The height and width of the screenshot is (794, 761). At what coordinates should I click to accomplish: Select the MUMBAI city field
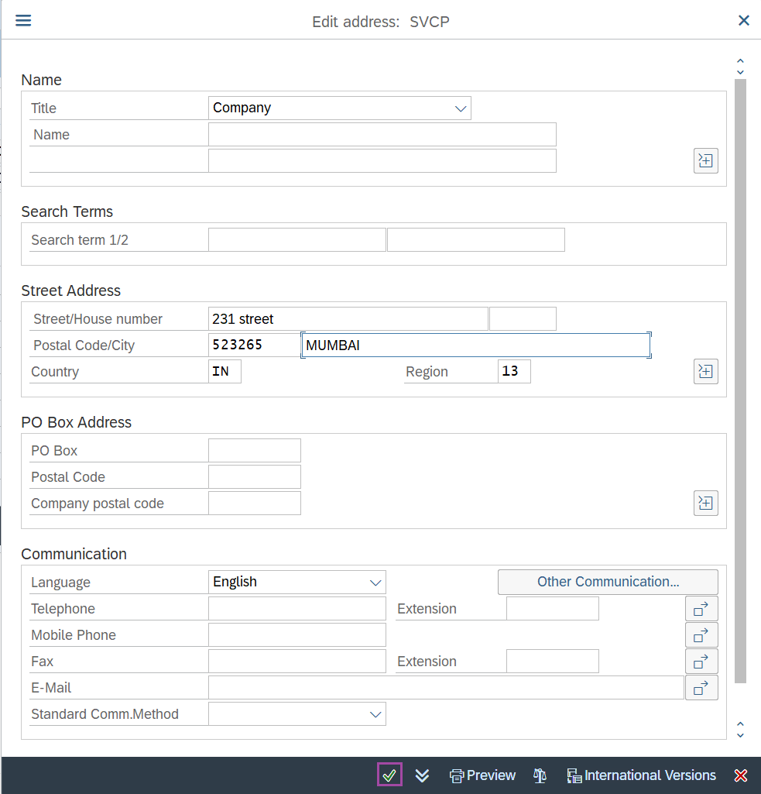(x=475, y=345)
